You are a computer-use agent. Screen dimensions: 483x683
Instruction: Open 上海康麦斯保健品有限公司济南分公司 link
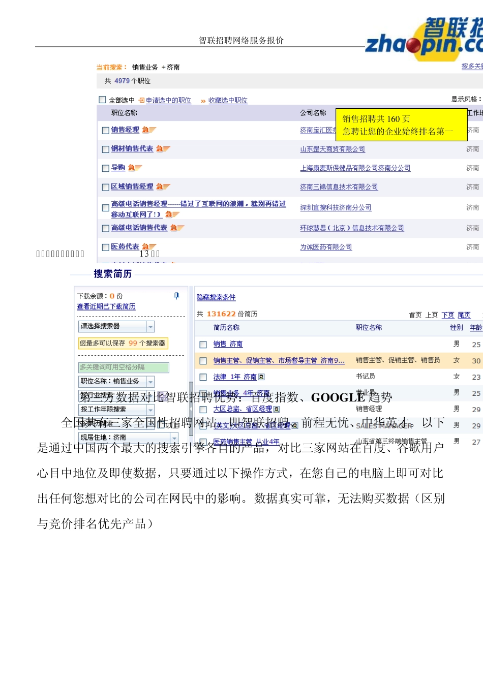tap(355, 168)
